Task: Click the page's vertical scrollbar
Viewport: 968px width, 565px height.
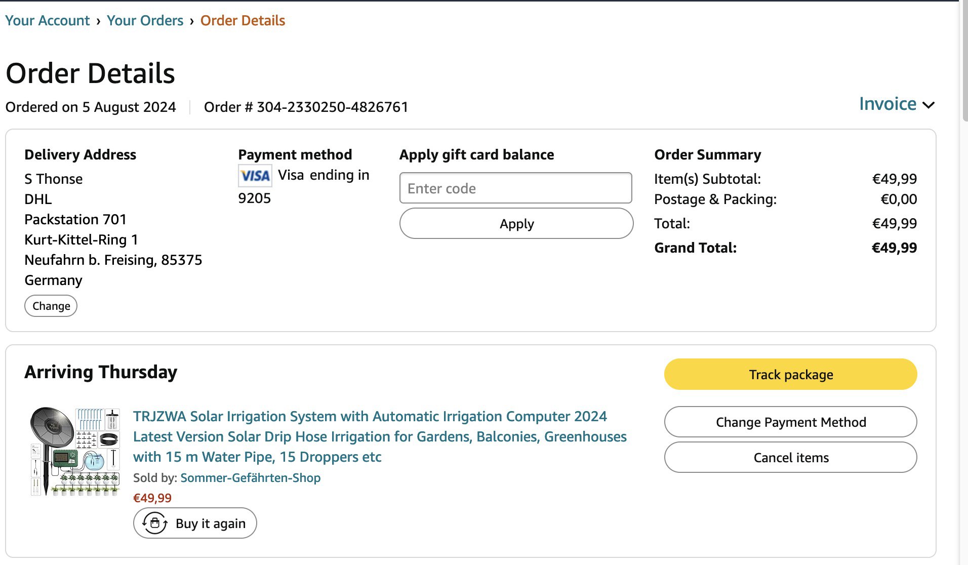Action: pos(964,61)
